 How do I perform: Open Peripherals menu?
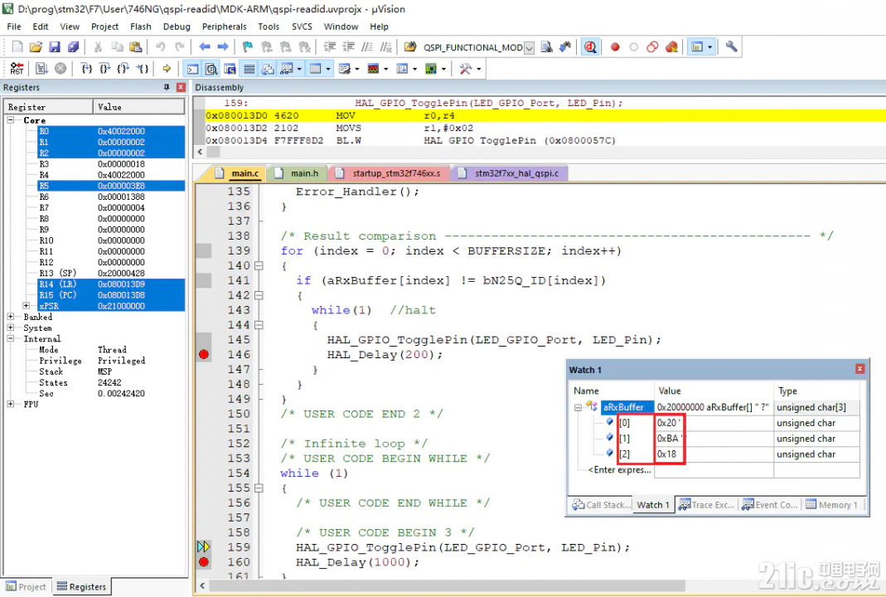click(225, 27)
